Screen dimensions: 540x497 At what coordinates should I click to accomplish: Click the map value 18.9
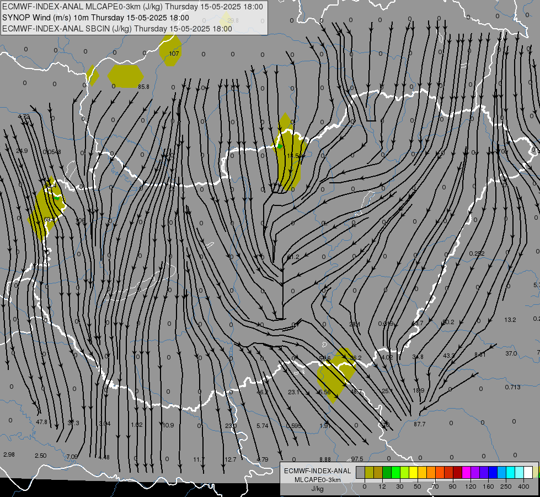coord(419,390)
